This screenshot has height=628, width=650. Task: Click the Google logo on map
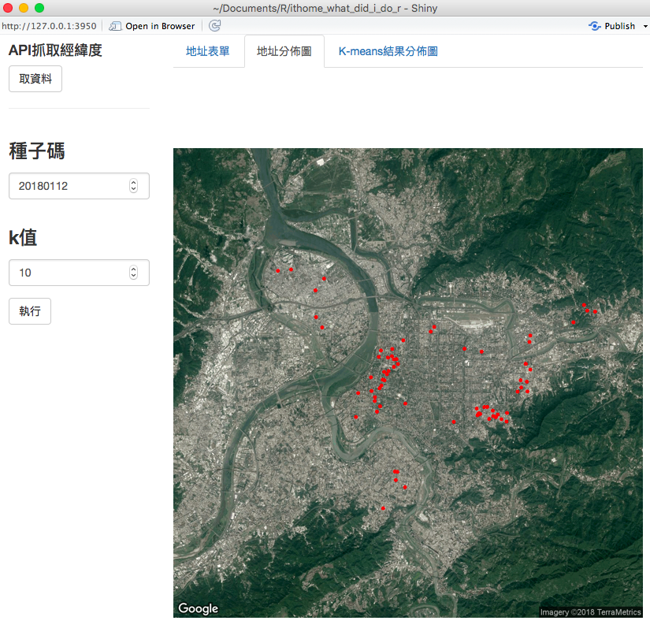pyautogui.click(x=198, y=608)
